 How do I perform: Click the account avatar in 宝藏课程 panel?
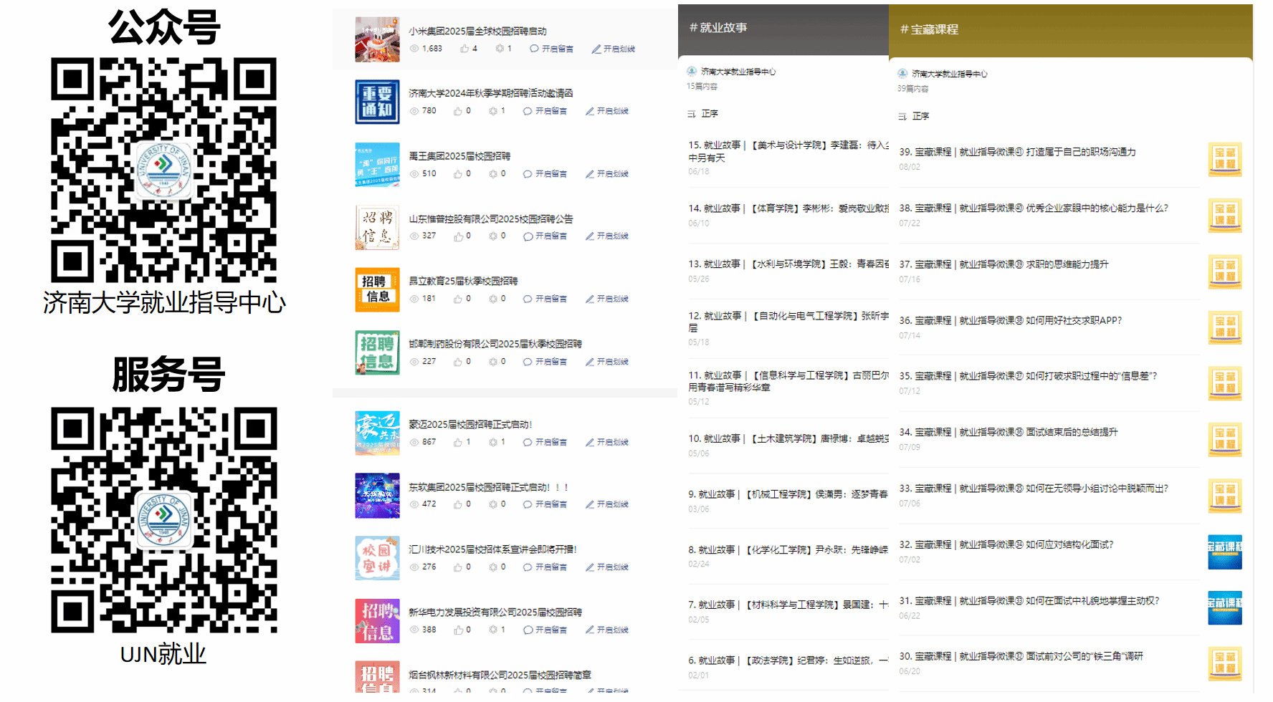tap(902, 74)
